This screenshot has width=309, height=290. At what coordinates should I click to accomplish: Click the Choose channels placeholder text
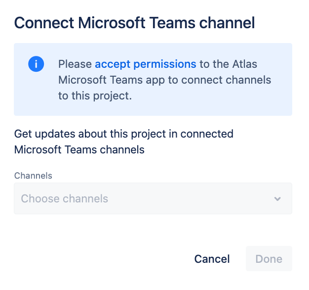(x=65, y=198)
